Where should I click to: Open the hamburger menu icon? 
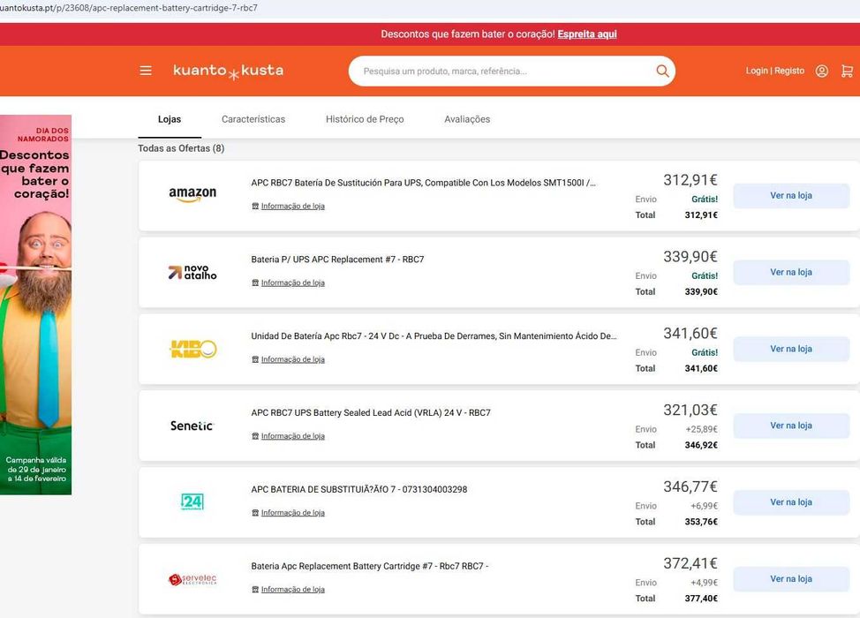coord(146,71)
